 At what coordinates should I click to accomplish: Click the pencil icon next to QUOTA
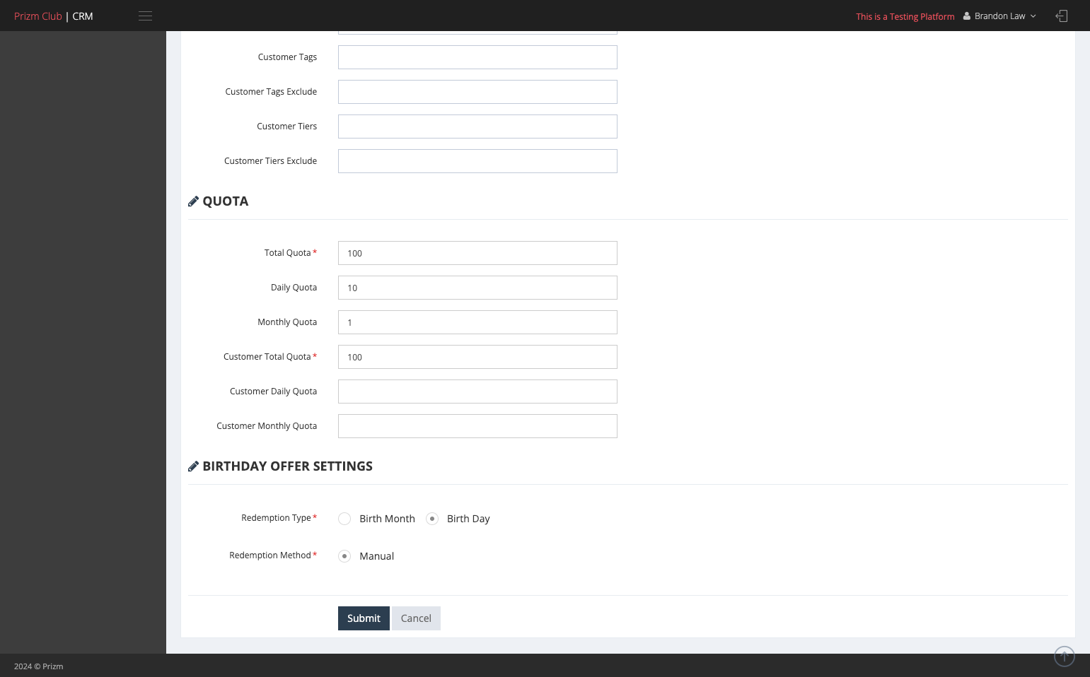(x=193, y=201)
